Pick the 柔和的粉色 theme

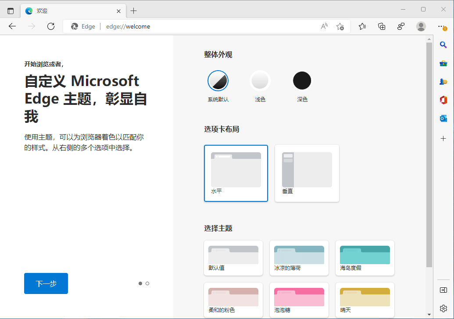tap(233, 300)
